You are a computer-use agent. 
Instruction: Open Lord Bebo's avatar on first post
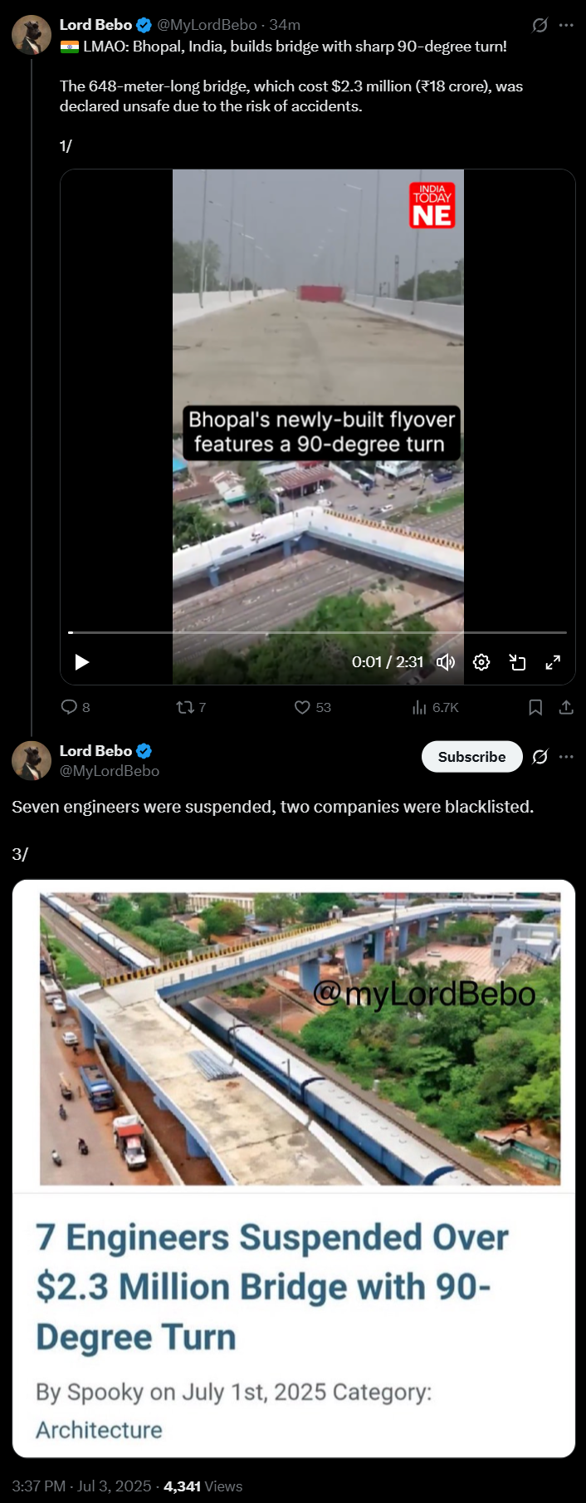click(32, 35)
